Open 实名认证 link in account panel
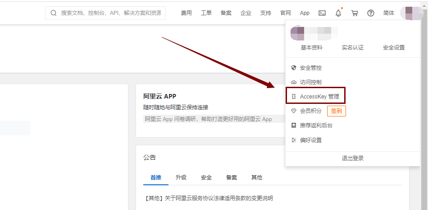The image size is (428, 210). coord(352,48)
